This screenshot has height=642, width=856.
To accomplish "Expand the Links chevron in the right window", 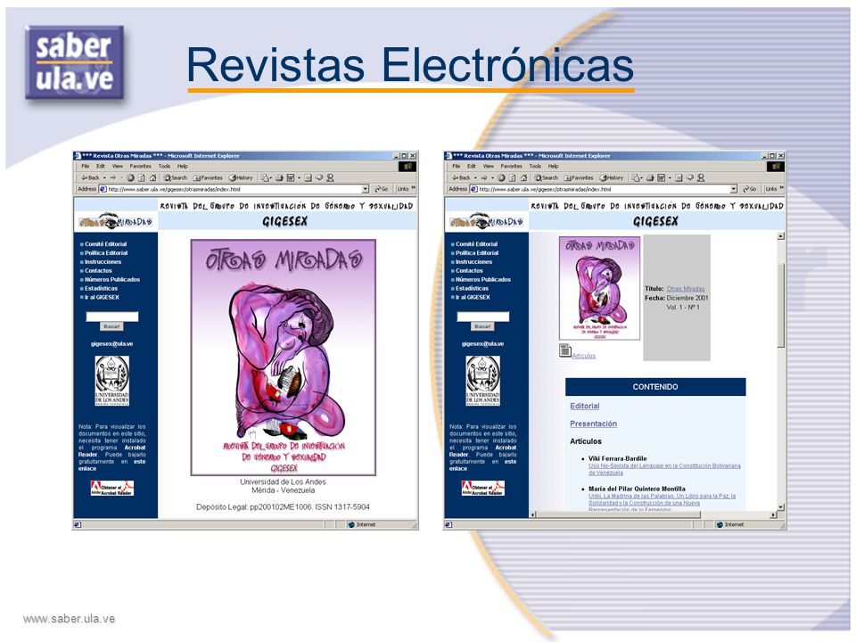I will pyautogui.click(x=782, y=188).
